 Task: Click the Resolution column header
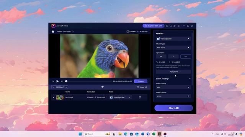coord(91,92)
